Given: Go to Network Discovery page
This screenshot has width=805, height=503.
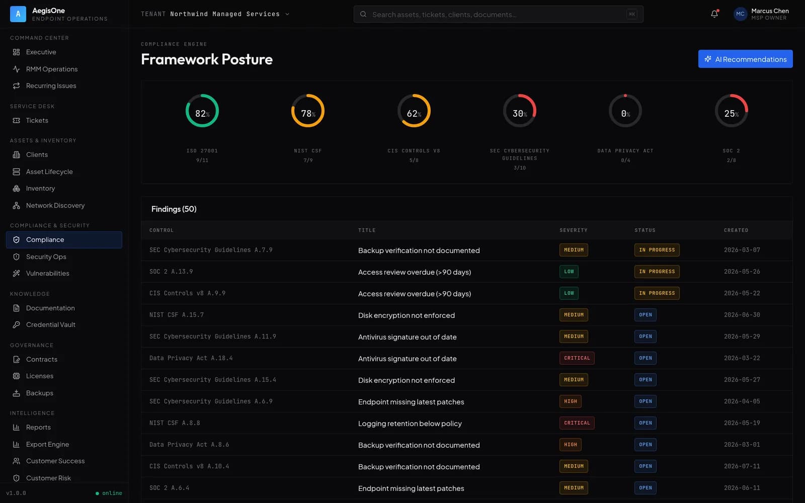Looking at the screenshot, I should tap(64, 206).
